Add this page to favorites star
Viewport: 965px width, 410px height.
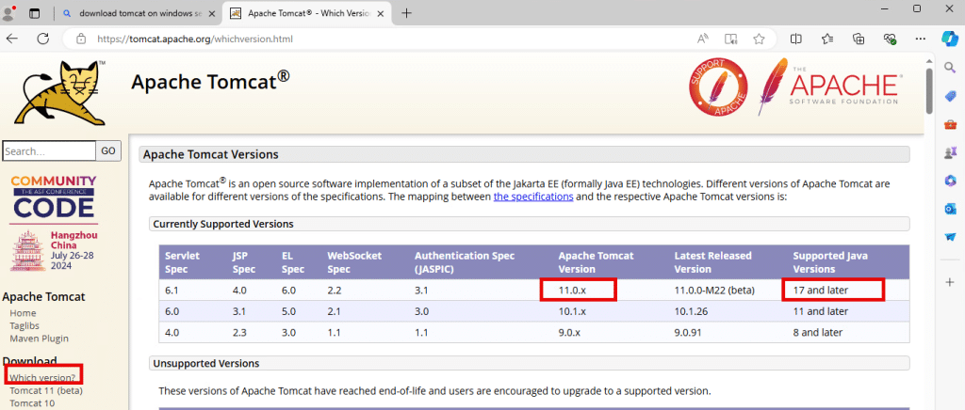759,39
